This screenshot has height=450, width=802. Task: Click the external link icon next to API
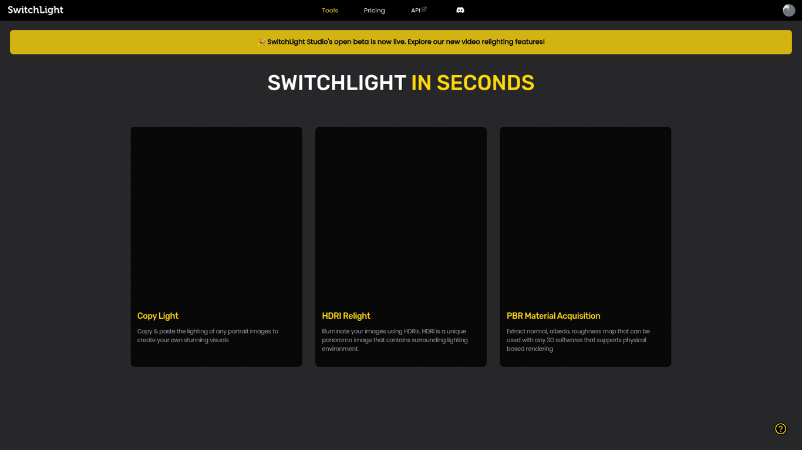pos(424,8)
